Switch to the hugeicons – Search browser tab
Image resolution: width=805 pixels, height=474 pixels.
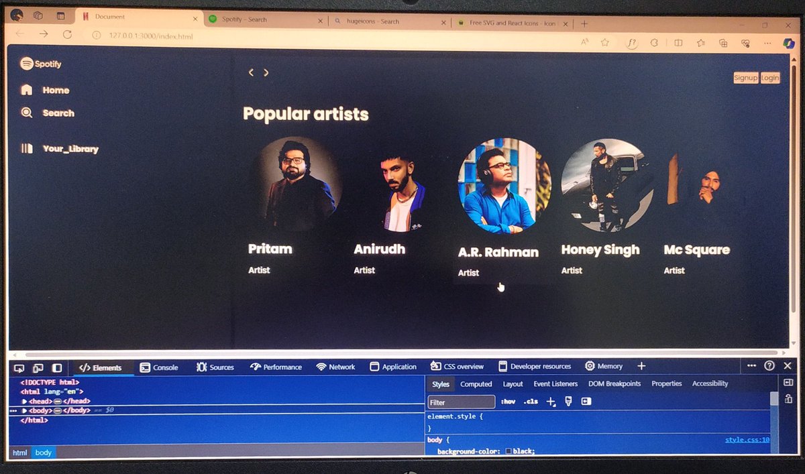(x=389, y=21)
